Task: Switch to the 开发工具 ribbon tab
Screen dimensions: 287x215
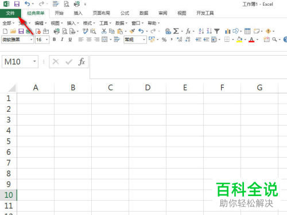Action: point(205,13)
